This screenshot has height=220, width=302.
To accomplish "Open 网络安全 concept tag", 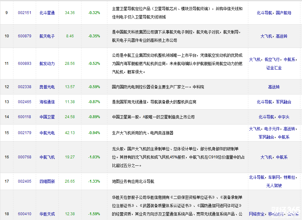I will [257, 214].
